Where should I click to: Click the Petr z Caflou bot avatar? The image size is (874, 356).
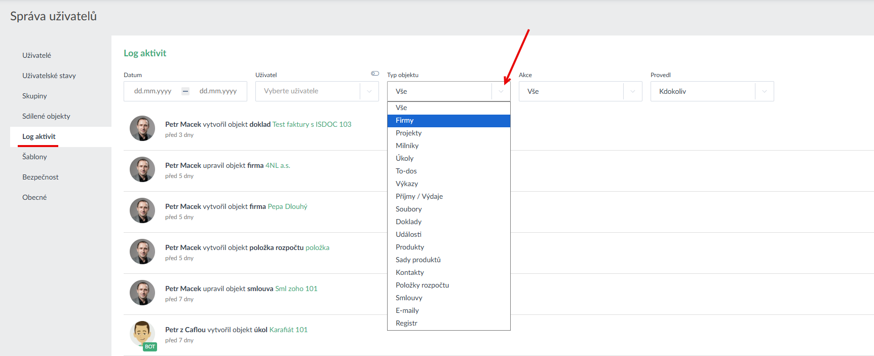coord(142,334)
